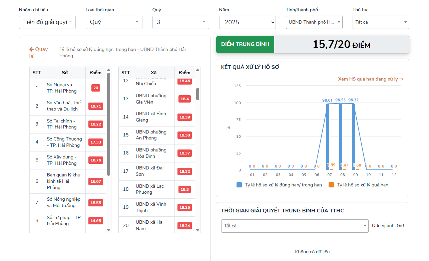
Task: Expand the Thủ tục Tất cả dropdown
Action: 381,22
